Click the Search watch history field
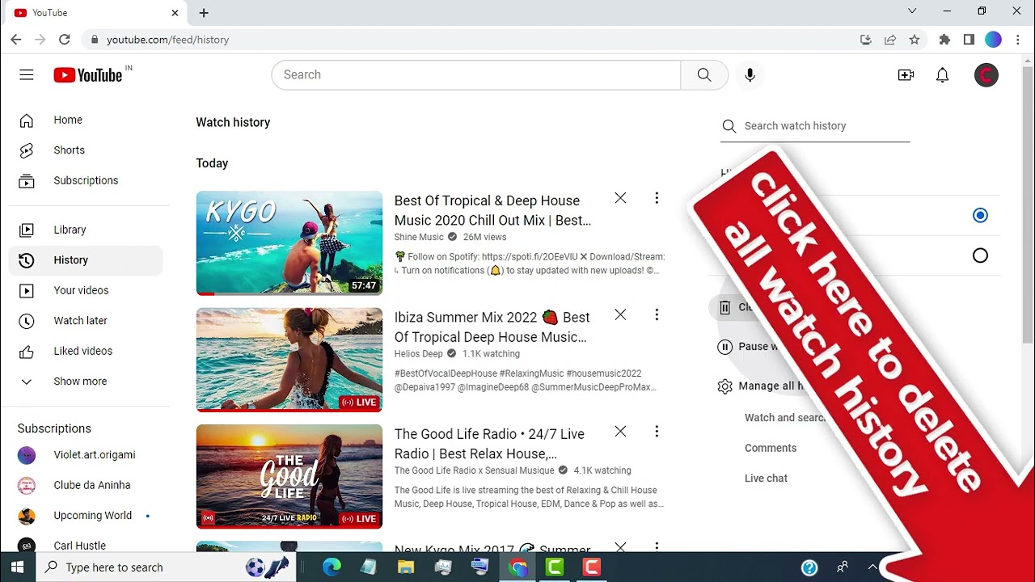 815,127
